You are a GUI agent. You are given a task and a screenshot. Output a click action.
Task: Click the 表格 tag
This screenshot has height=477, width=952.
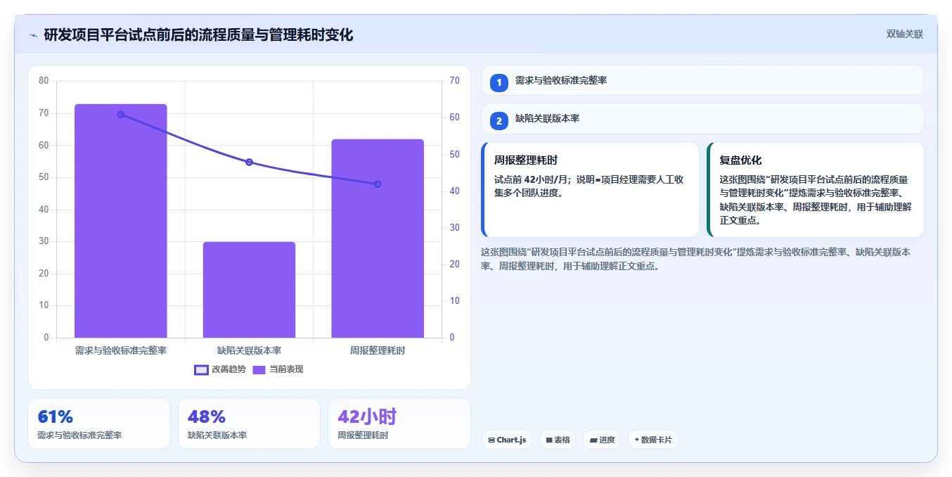pos(558,440)
